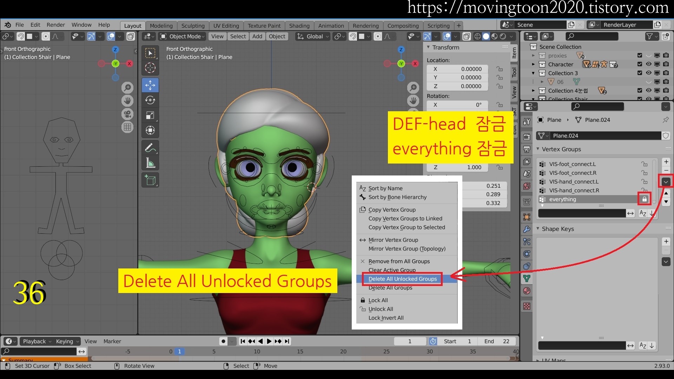The width and height of the screenshot is (674, 379).
Task: Select the Annotate tool
Action: tap(150, 148)
